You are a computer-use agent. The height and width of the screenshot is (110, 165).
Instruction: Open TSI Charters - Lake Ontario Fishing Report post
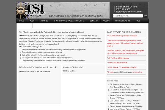pyautogui.click(x=126, y=90)
